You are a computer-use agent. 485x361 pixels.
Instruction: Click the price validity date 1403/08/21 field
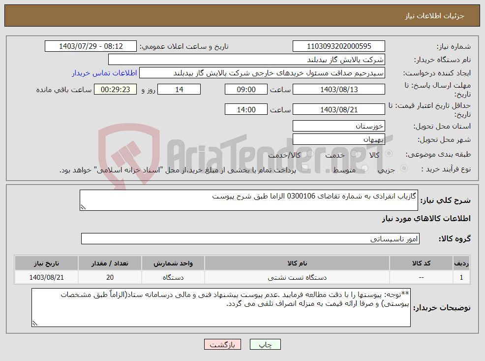(x=339, y=110)
